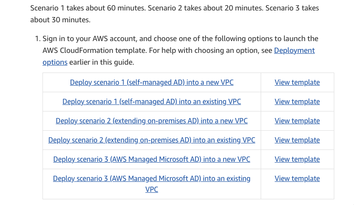View template for scenario 2 new VPC
This screenshot has width=354, height=205.
click(x=297, y=121)
